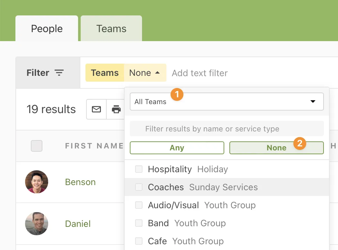Check the Hospitality Holiday checkbox

tap(139, 169)
